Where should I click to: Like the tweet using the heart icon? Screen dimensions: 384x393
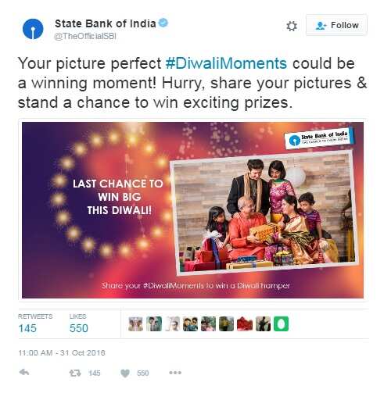point(125,373)
